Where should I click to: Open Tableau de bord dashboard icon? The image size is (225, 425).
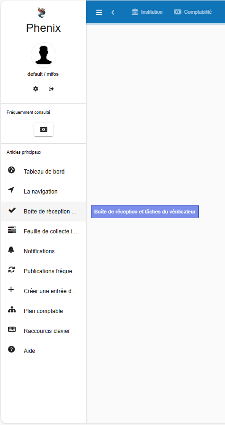click(x=11, y=170)
